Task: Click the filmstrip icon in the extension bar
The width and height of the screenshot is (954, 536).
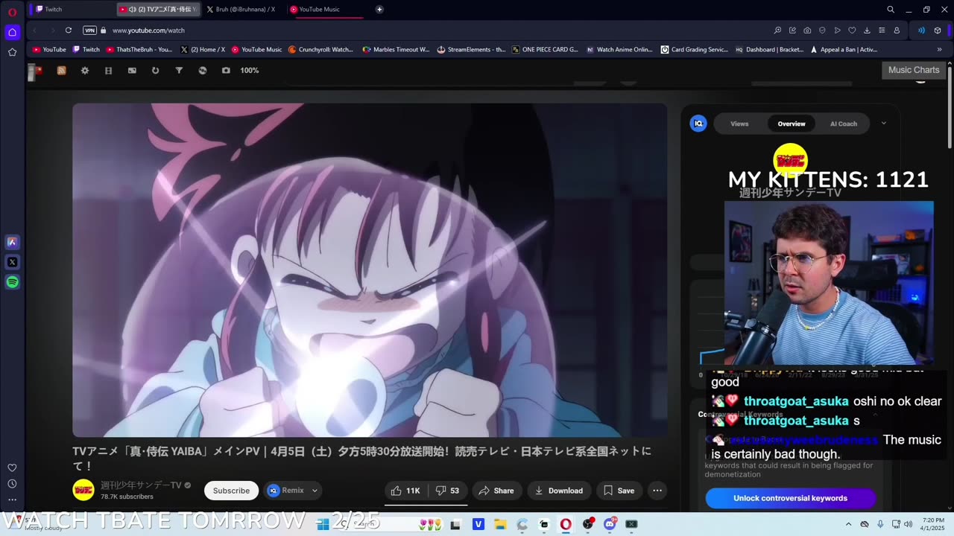Action: 108,71
